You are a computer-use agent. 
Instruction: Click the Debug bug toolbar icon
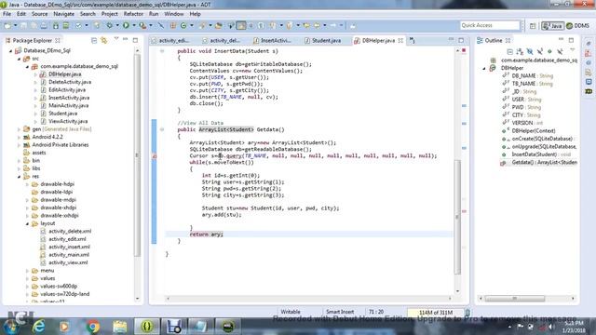110,25
